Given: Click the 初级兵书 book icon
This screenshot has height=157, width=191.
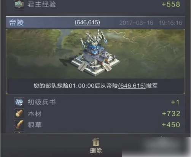Looking at the screenshot, I should click(19, 102).
